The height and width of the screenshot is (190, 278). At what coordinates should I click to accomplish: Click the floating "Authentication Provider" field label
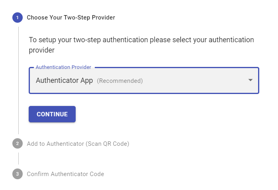63,67
